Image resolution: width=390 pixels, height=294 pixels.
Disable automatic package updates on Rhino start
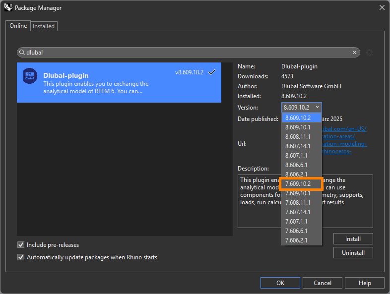pos(21,257)
